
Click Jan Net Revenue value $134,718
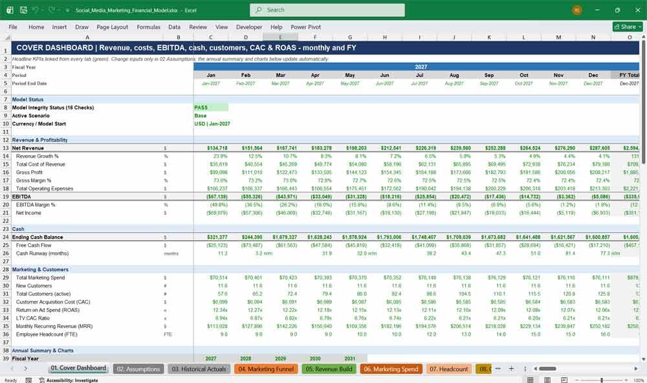coord(217,148)
